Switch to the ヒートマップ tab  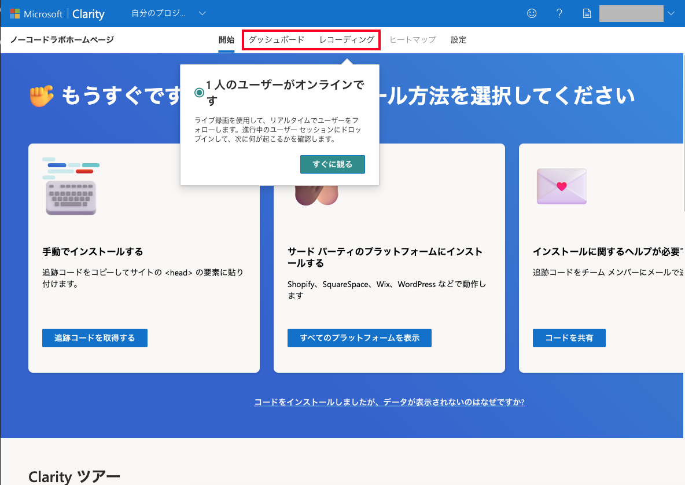tap(413, 40)
